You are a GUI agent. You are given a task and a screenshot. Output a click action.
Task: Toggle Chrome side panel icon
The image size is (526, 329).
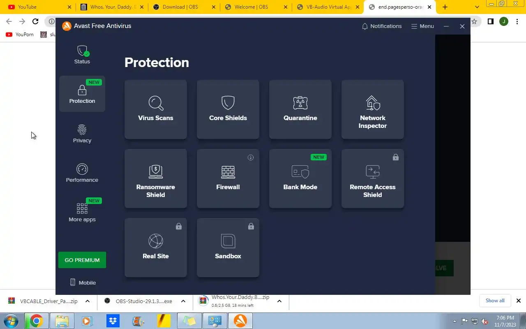(x=490, y=21)
